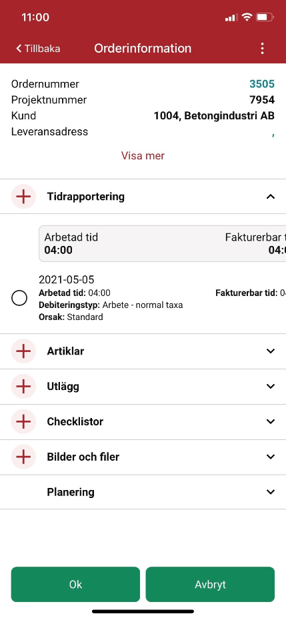Add a new item under Artiklar with the plus icon
The width and height of the screenshot is (286, 622).
23,351
